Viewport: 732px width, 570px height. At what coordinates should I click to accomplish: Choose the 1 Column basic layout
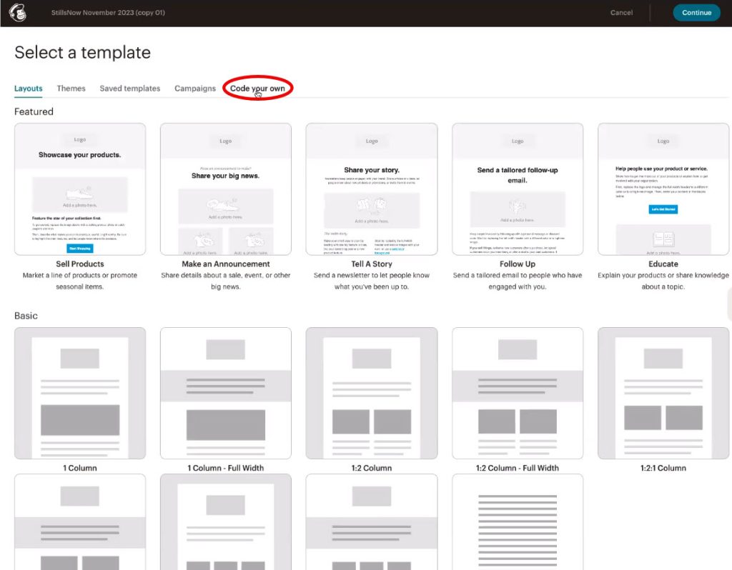(80, 393)
